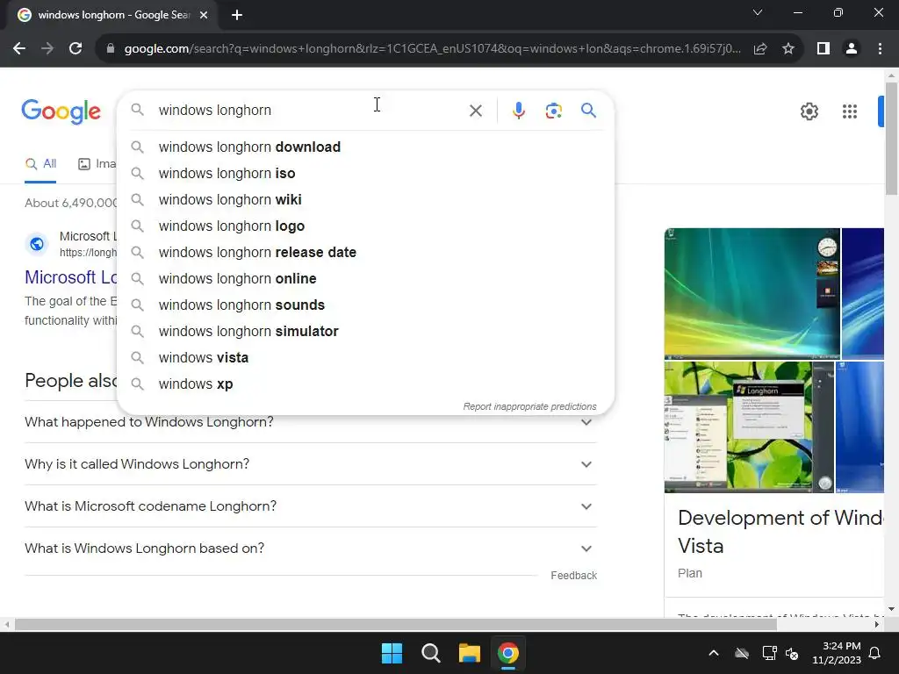Select suggestion windows longhorn simulator
The image size is (899, 674).
(x=365, y=331)
